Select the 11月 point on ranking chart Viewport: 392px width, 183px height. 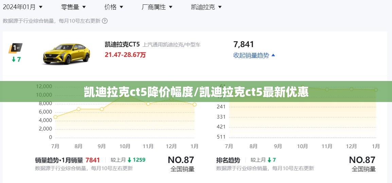(x=327, y=89)
